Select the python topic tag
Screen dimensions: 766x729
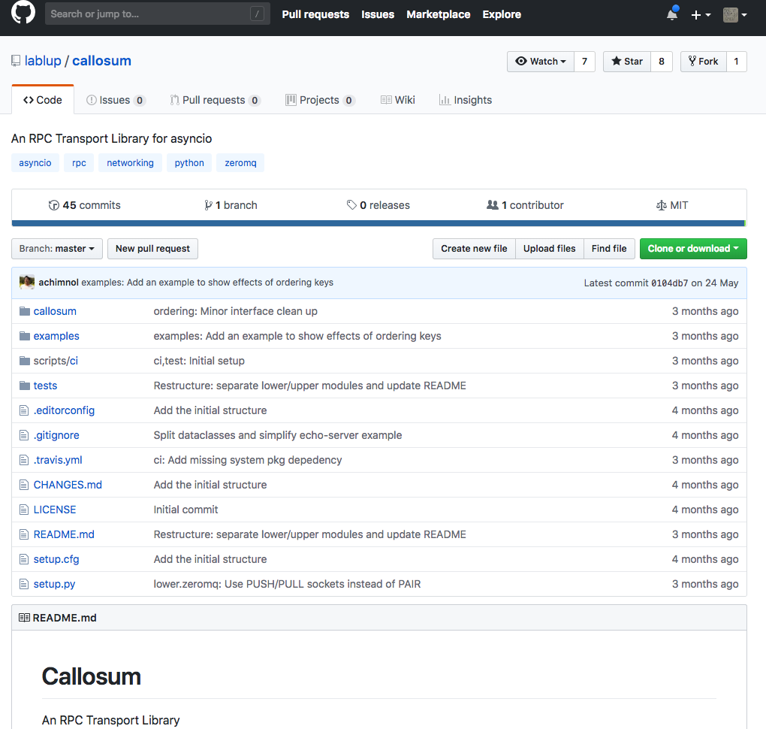(x=189, y=163)
